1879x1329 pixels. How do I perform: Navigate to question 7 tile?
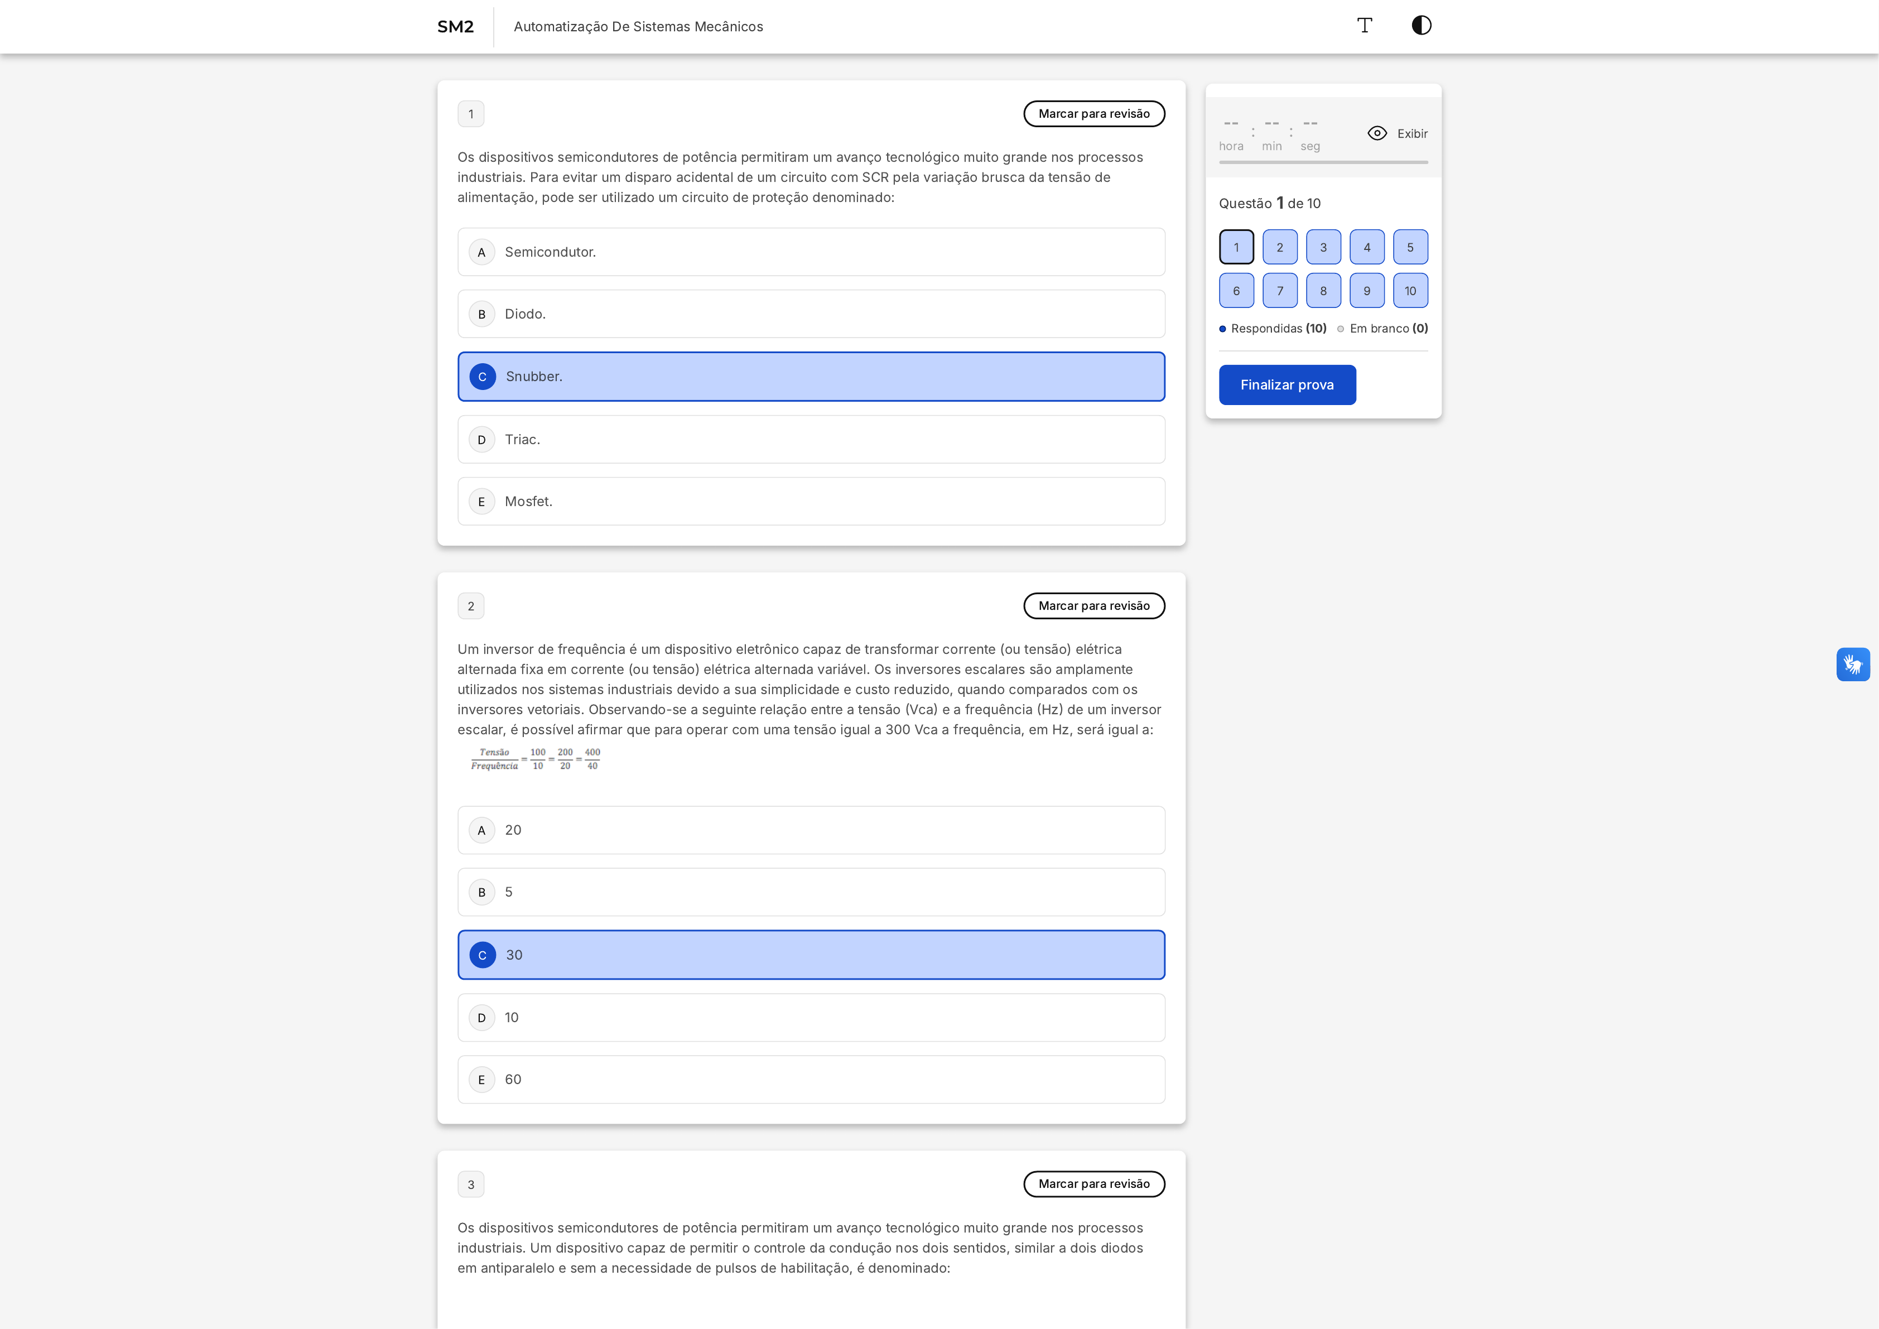click(x=1280, y=291)
